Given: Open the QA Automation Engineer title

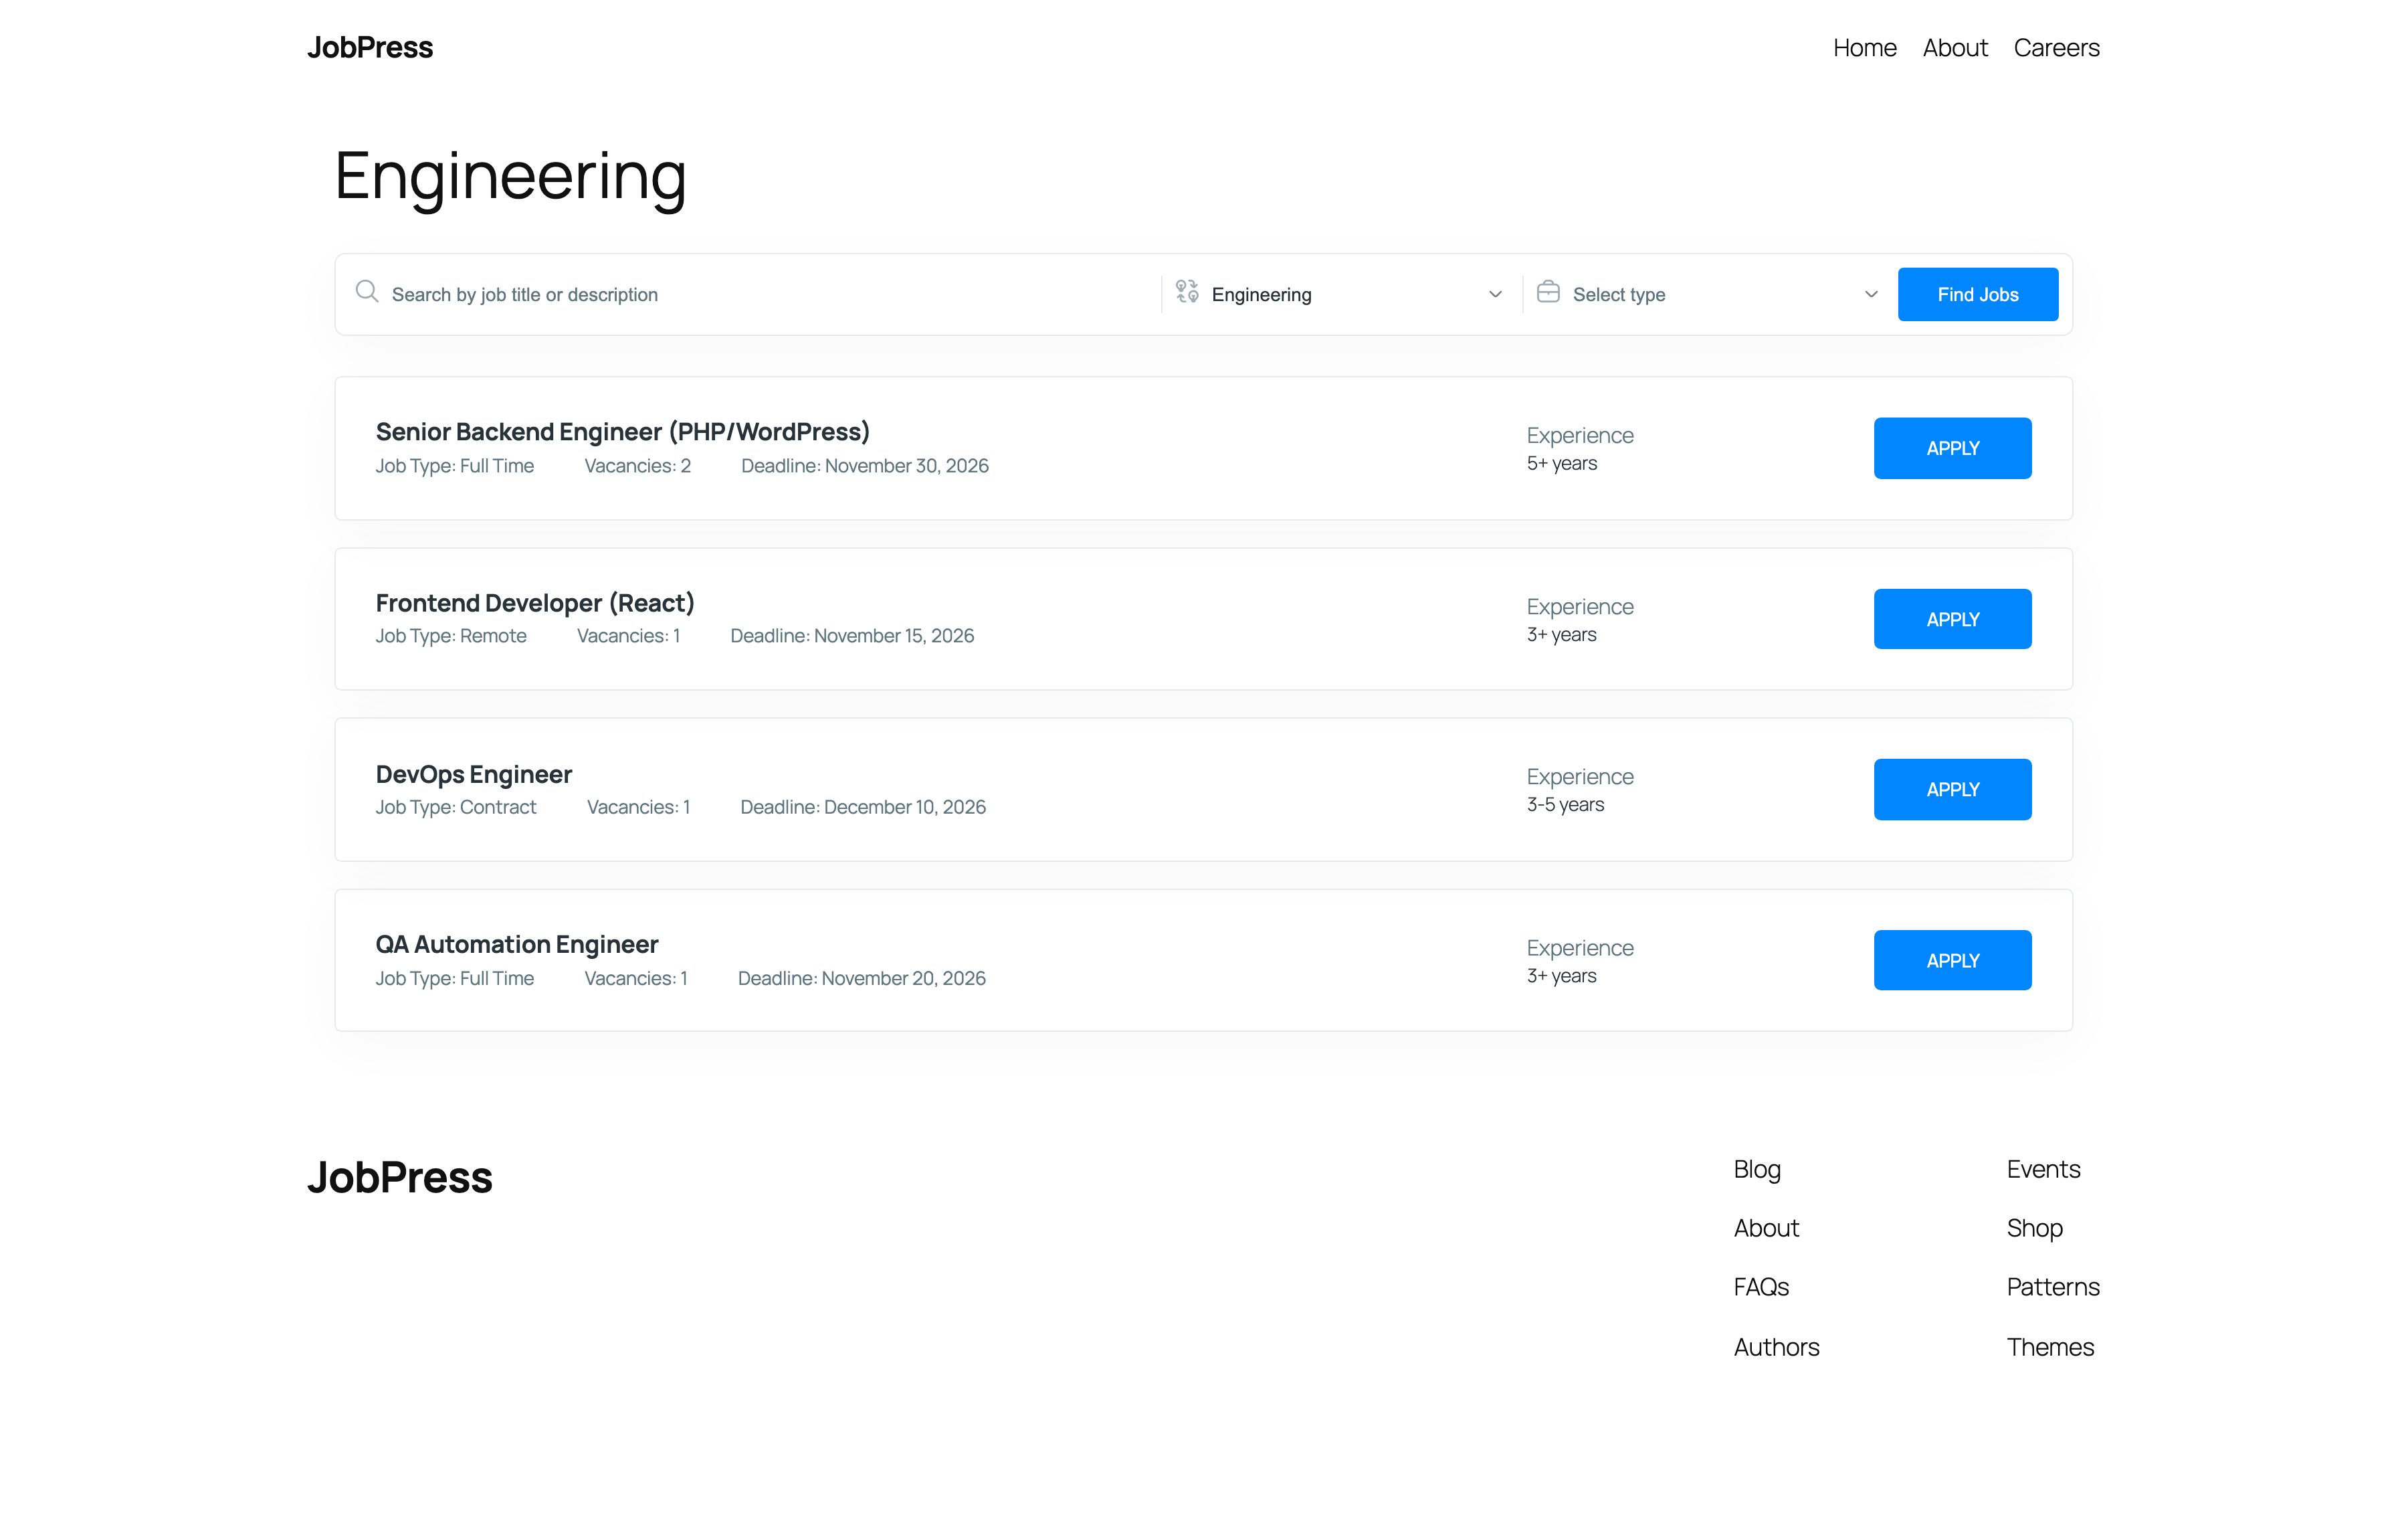Looking at the screenshot, I should click(x=517, y=945).
